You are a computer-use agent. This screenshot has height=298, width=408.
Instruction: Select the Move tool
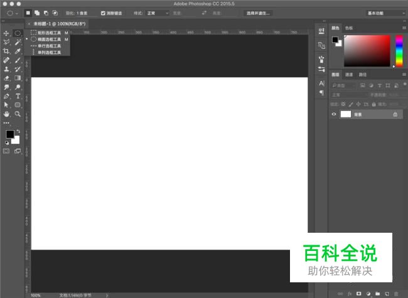point(6,33)
